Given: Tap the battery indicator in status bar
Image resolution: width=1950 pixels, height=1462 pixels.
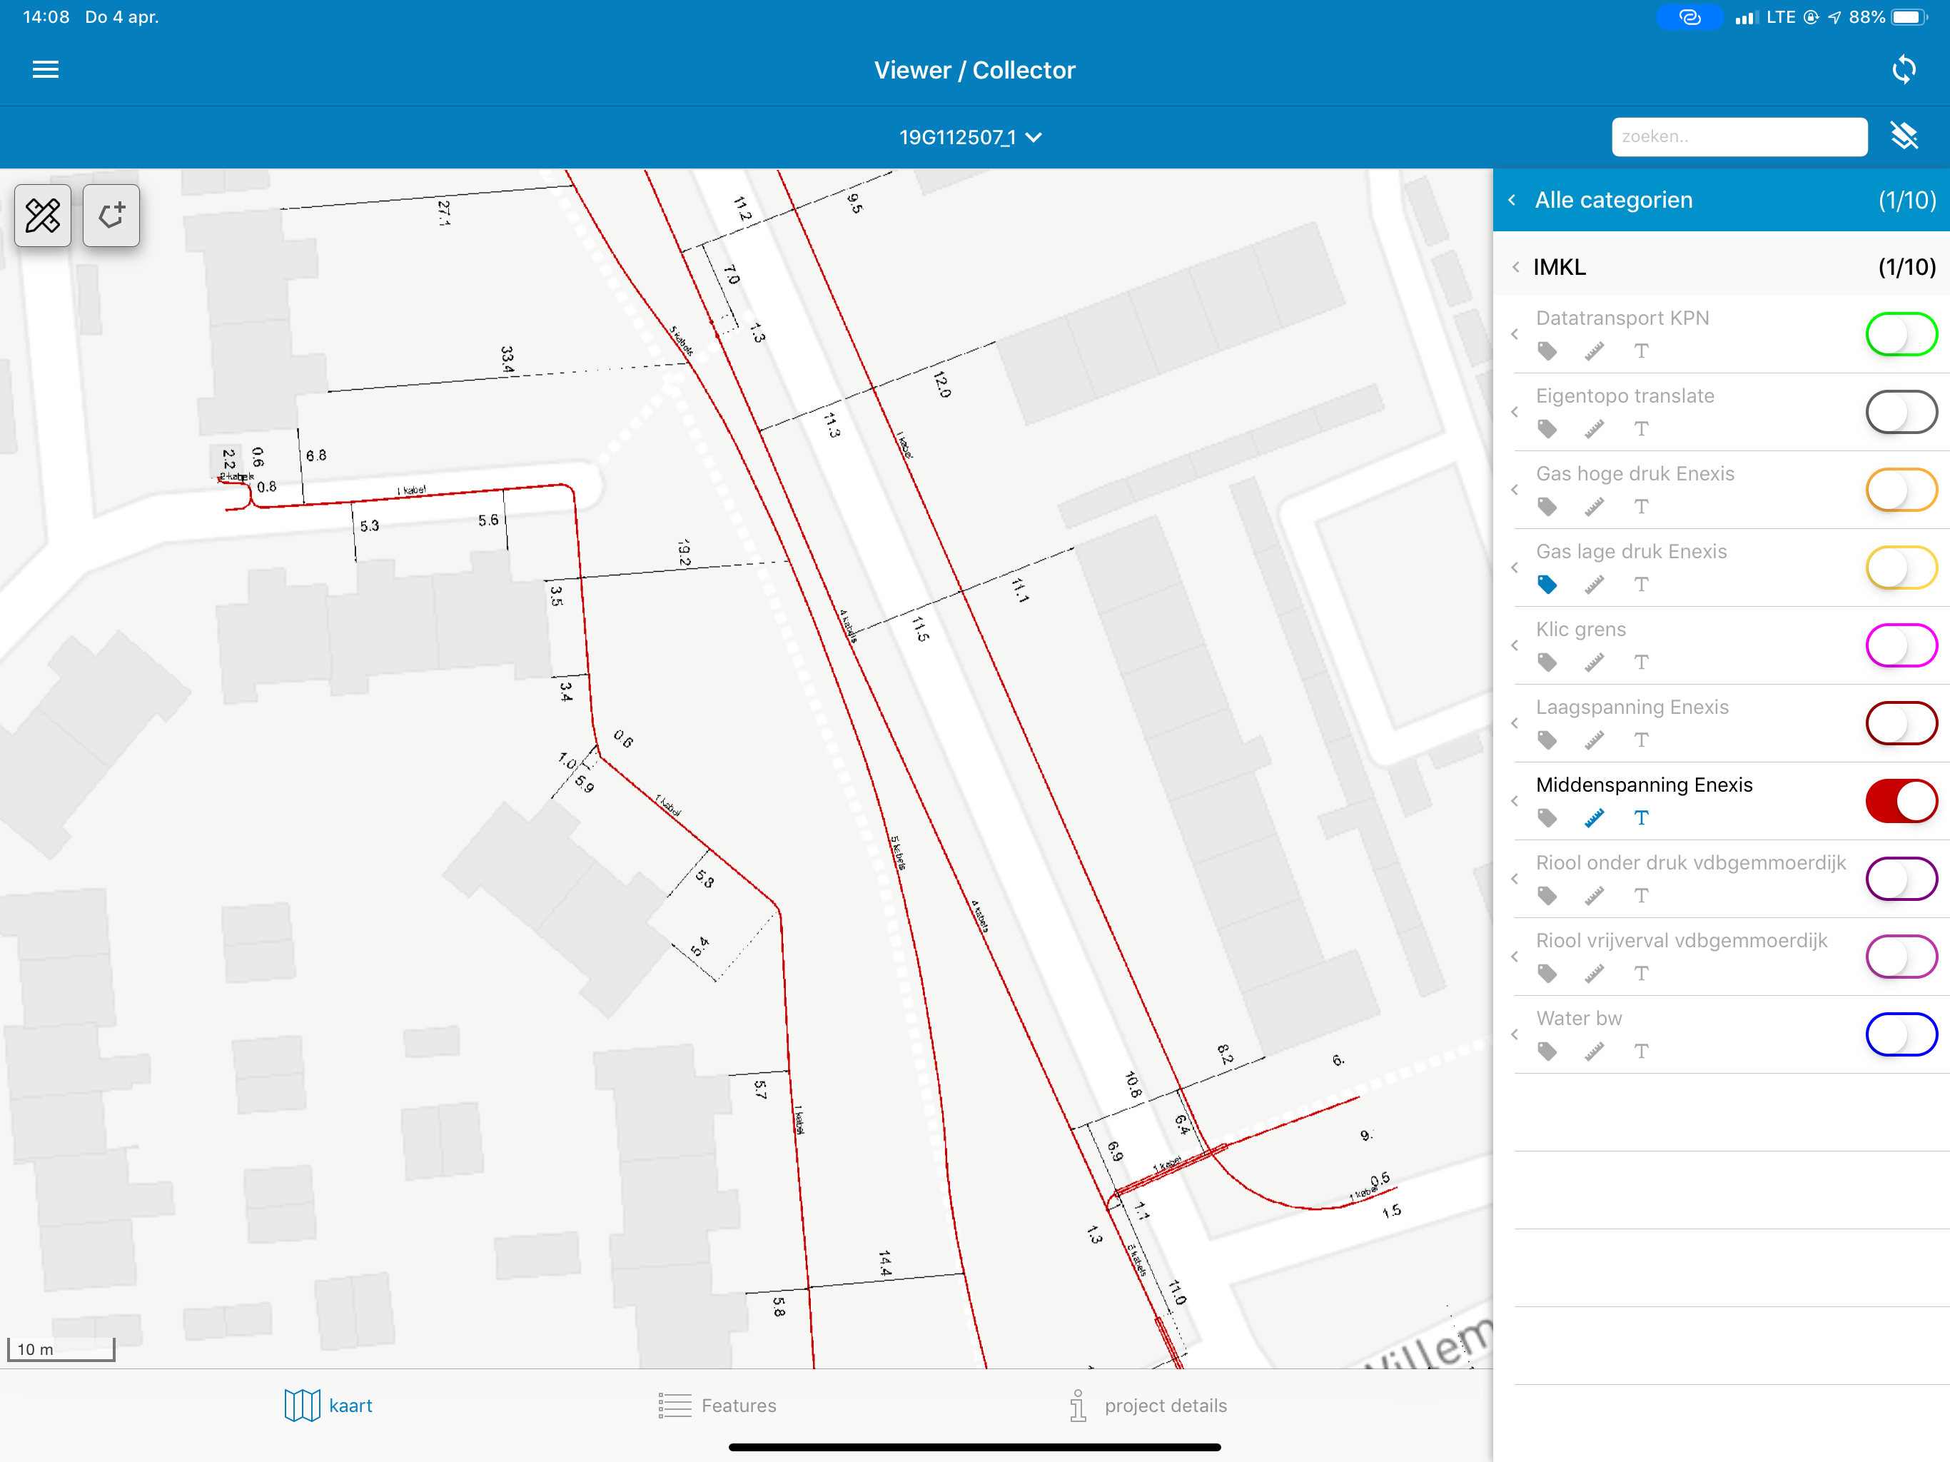Looking at the screenshot, I should pos(1909,16).
